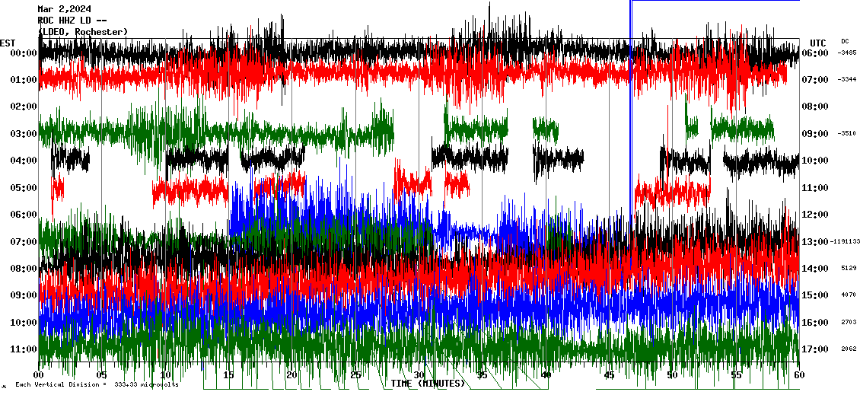Click the 45 minute mark on x-axis

tap(609, 375)
